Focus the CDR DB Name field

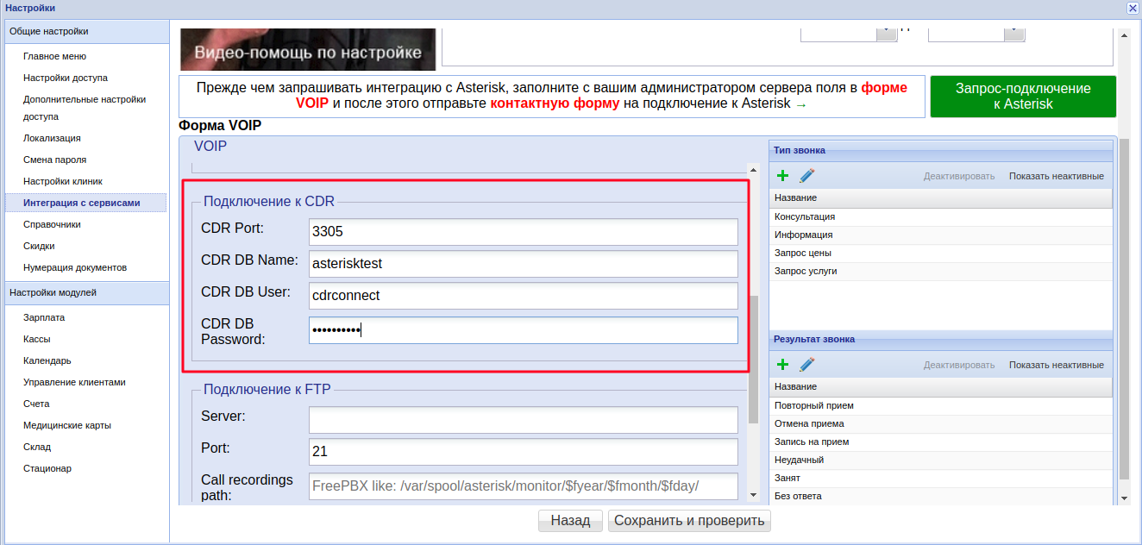click(524, 264)
